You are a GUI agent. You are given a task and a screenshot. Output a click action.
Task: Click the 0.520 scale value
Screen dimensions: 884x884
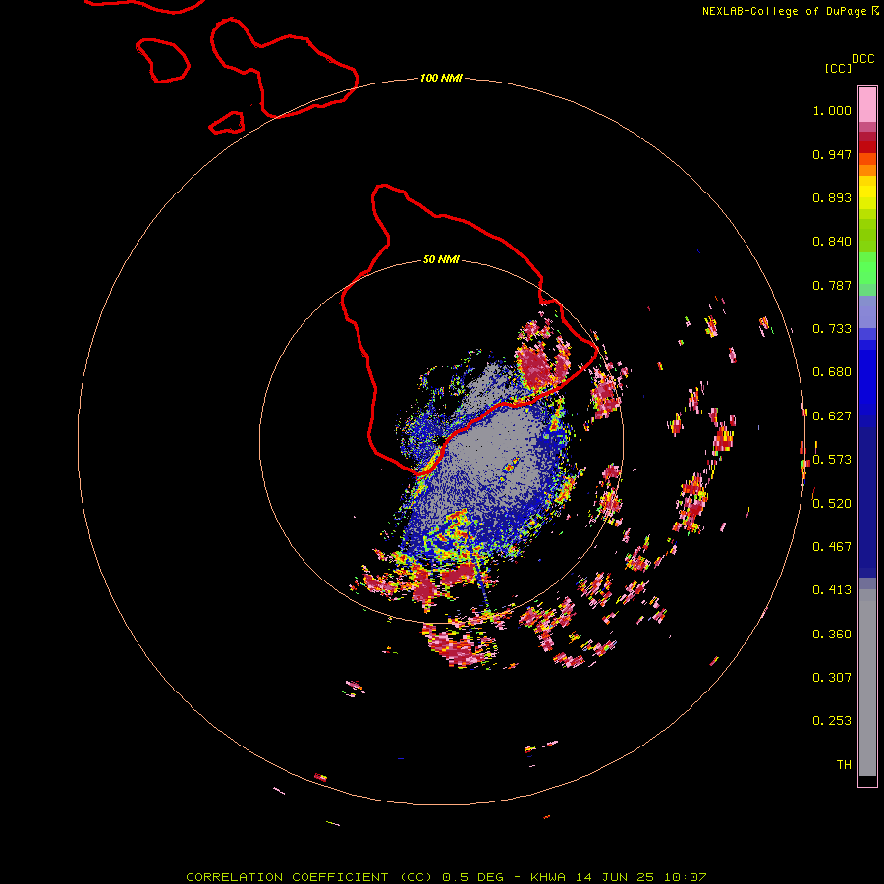tap(832, 504)
